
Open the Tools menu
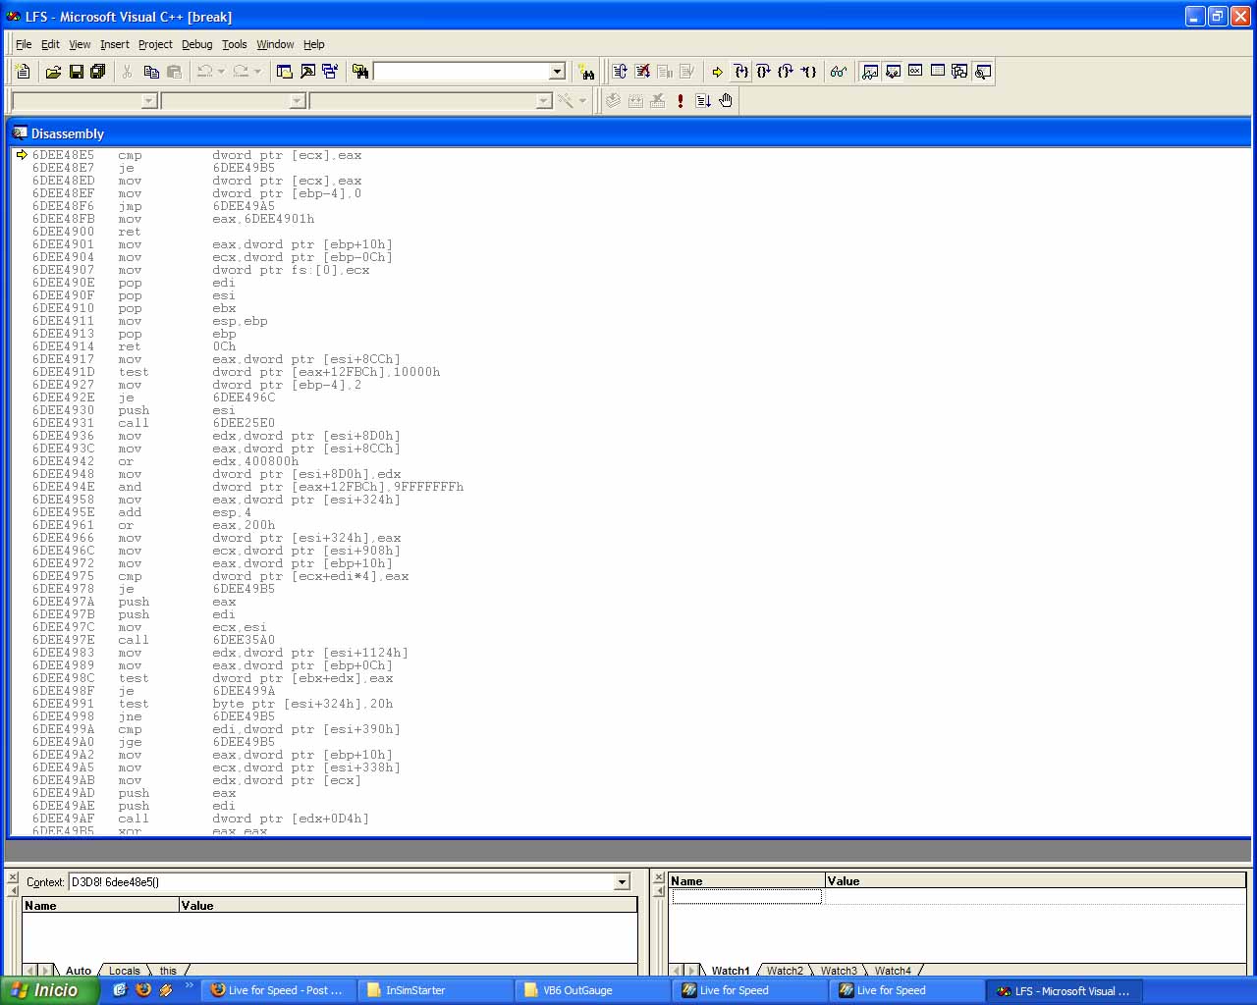coord(235,44)
